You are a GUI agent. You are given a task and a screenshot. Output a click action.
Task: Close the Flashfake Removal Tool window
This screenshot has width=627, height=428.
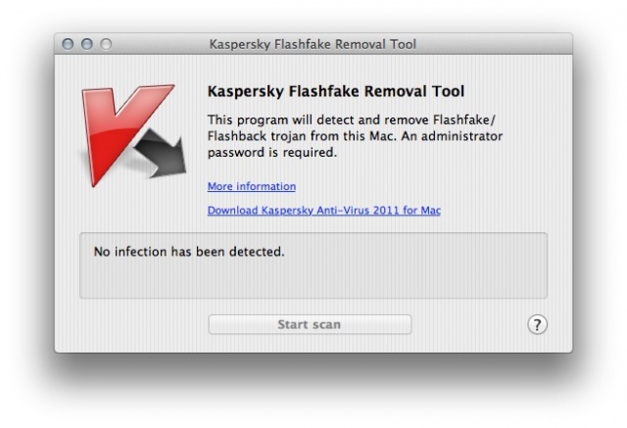pyautogui.click(x=69, y=44)
